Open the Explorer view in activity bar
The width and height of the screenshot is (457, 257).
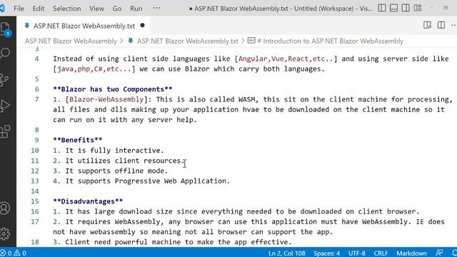pyautogui.click(x=5, y=29)
